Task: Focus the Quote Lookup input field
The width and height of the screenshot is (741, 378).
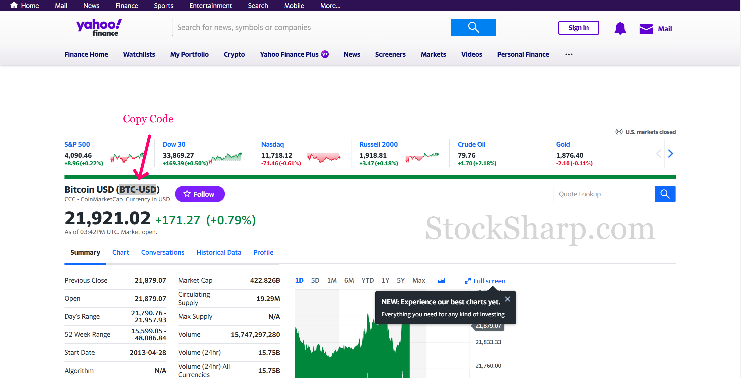Action: 604,194
